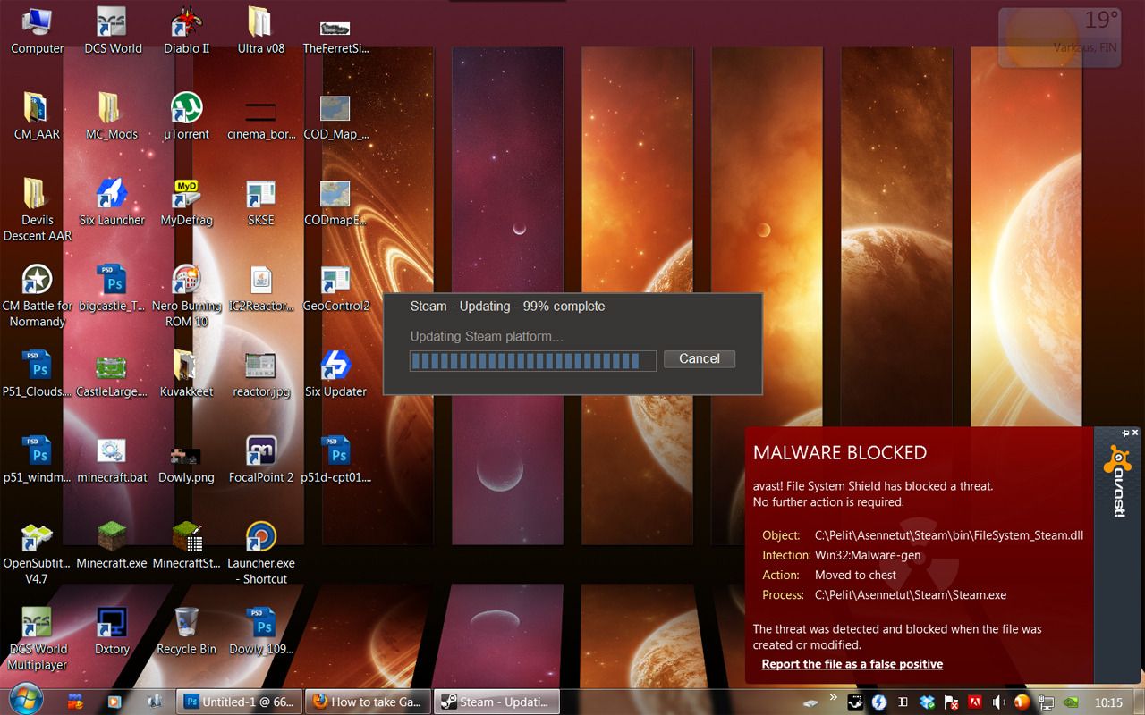The height and width of the screenshot is (715, 1145).
Task: Open Devils Descent AAR folder
Action: [37, 210]
